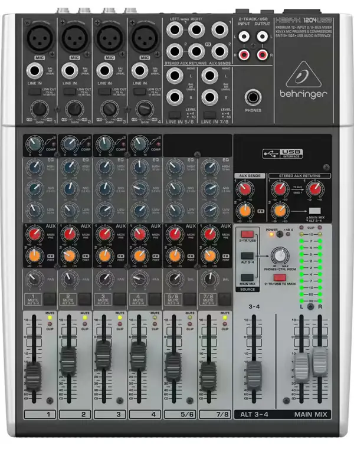The height and width of the screenshot is (472, 354).
Task: Click the channel 2 MUTE indicator LED
Action: (x=84, y=317)
